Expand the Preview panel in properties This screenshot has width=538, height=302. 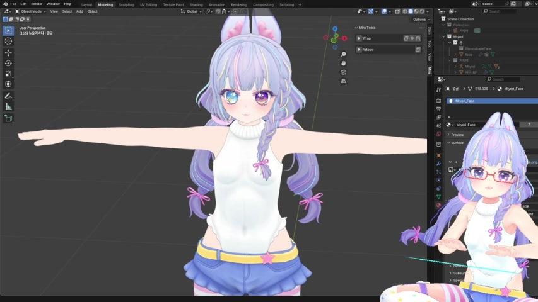(x=457, y=135)
